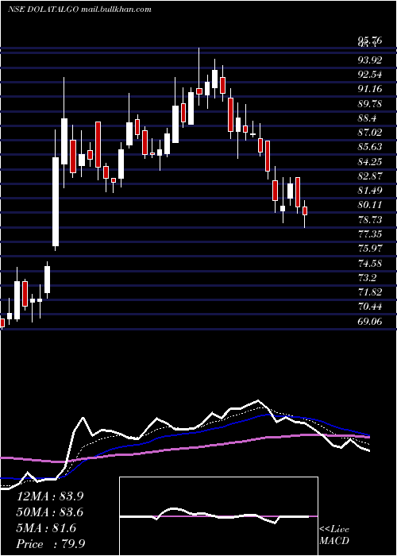Screen dimensions: 397x556
Task: Click the 91.16 price axis label
Action: point(370,89)
